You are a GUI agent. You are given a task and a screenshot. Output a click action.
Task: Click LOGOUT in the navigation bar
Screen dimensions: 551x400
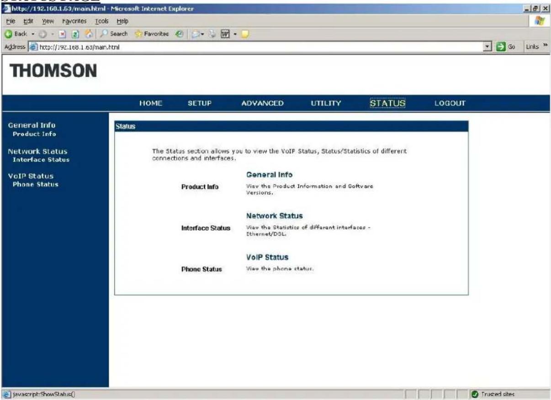tap(450, 104)
